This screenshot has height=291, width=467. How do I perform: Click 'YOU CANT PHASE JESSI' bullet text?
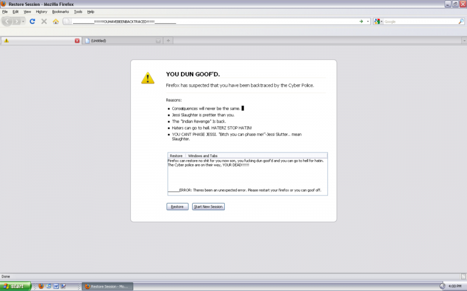click(x=236, y=137)
